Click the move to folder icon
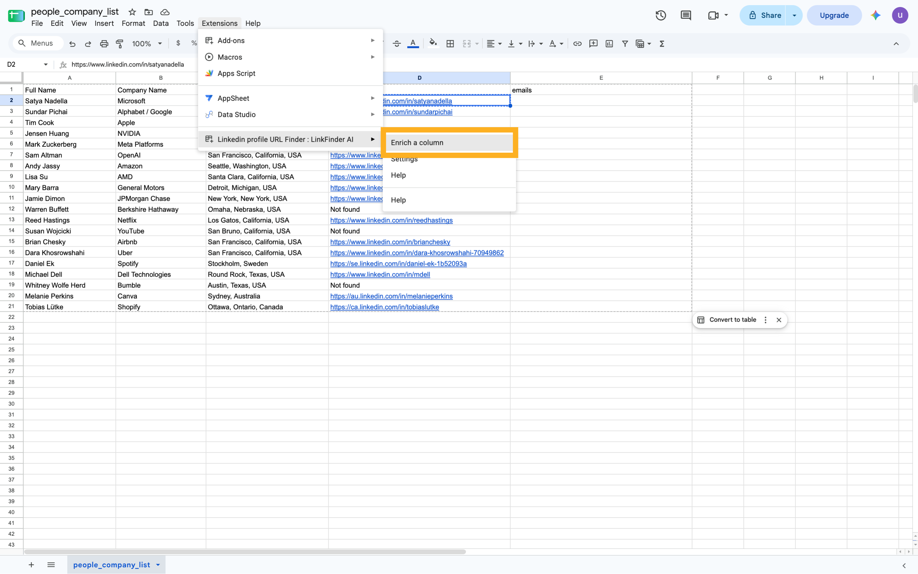The width and height of the screenshot is (918, 574). coord(149,12)
